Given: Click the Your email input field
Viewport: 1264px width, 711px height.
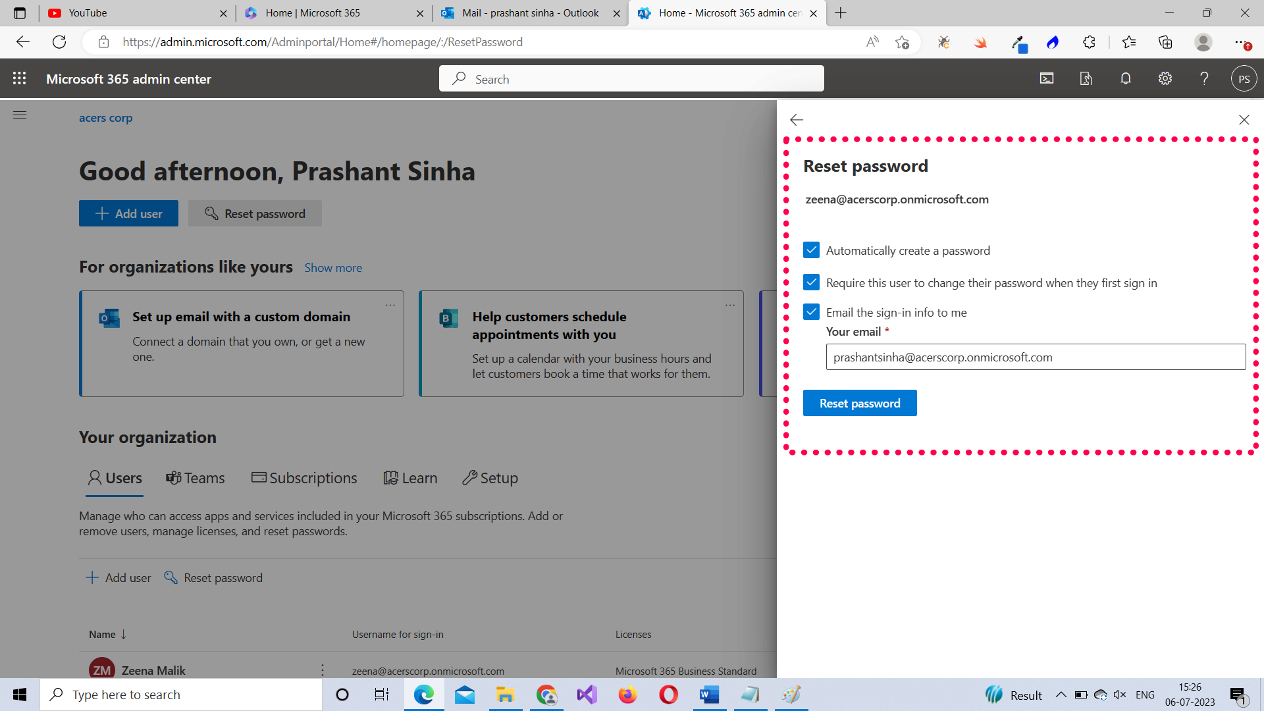Looking at the screenshot, I should click(1036, 357).
